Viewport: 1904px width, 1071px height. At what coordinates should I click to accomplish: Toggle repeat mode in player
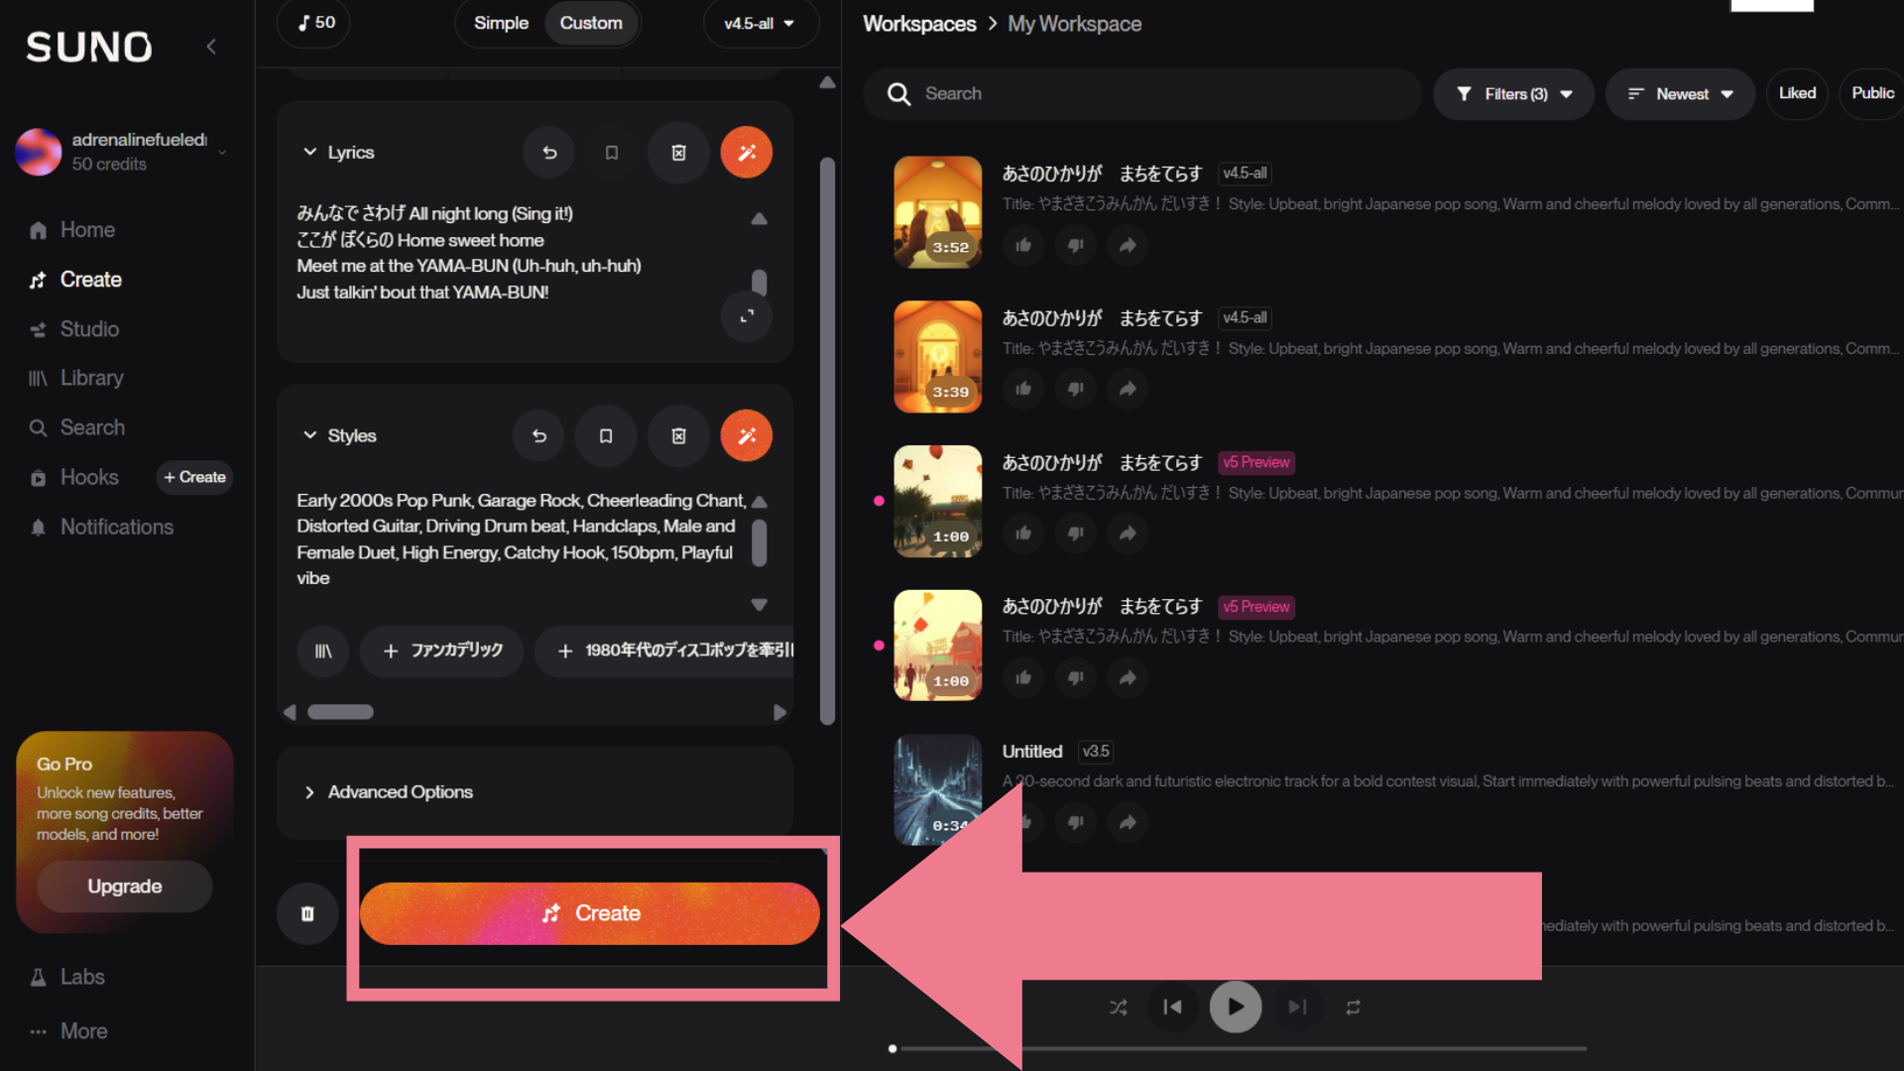(1353, 1008)
